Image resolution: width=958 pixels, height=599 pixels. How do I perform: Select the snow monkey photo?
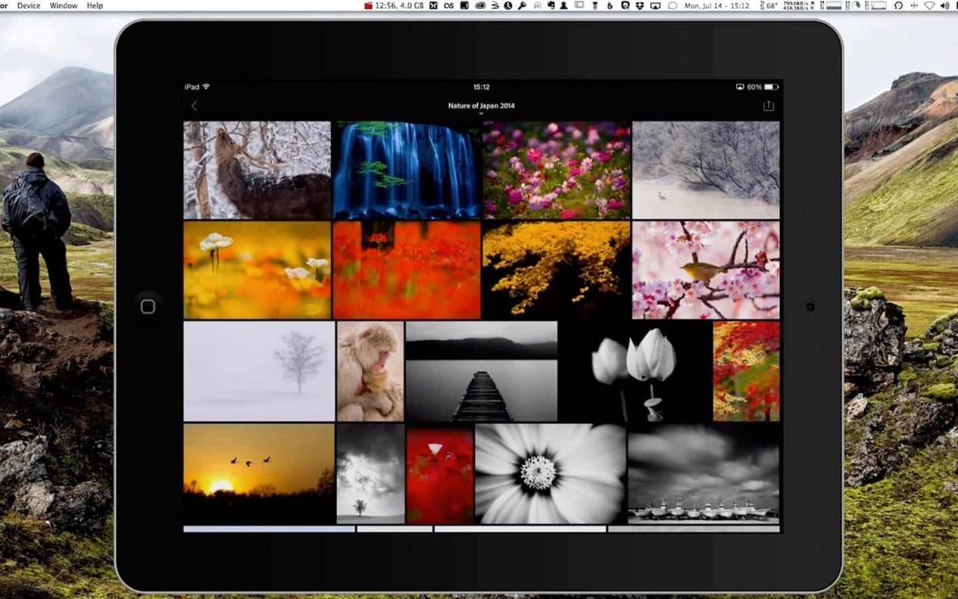tap(370, 371)
